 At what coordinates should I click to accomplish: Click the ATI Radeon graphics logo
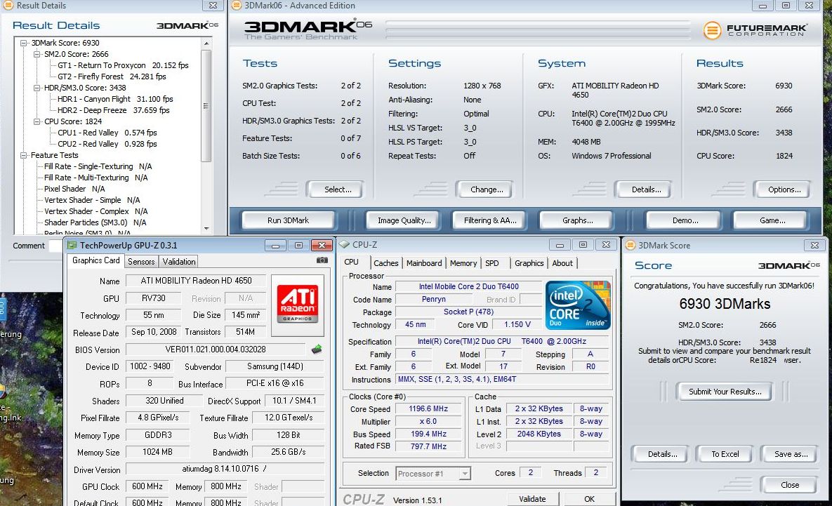pyautogui.click(x=298, y=304)
